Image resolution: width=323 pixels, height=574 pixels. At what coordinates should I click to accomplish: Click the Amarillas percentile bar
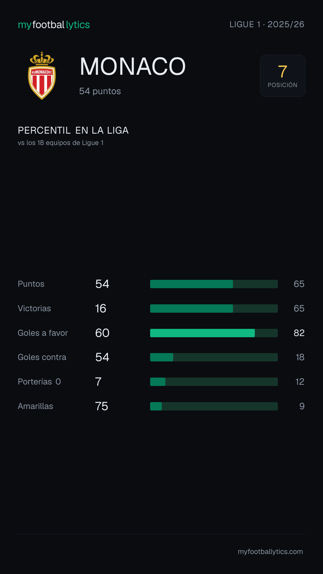pyautogui.click(x=214, y=406)
